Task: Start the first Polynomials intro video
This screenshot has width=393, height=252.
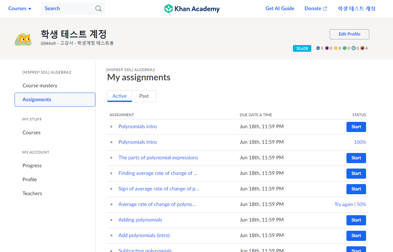Action: [356, 127]
